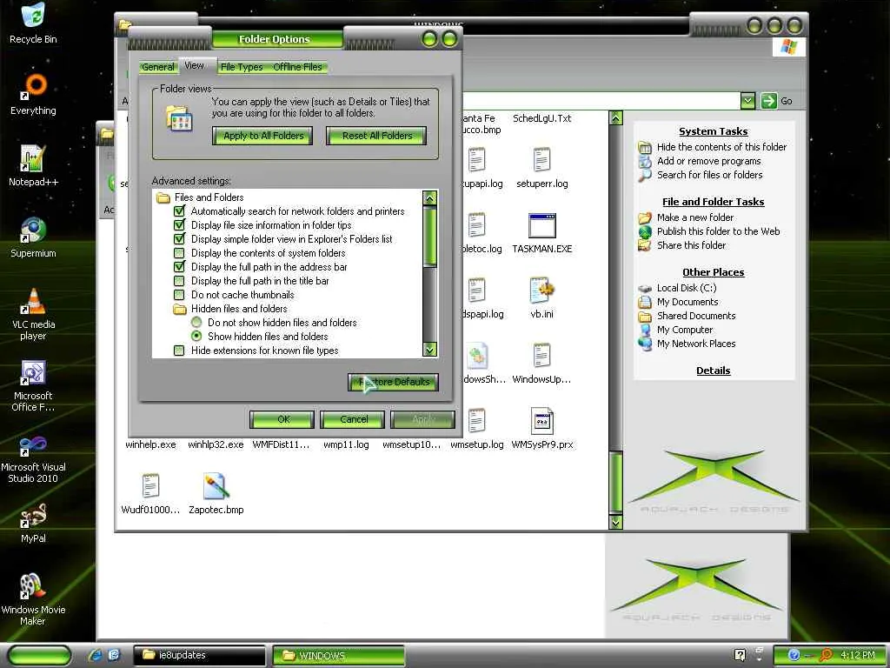Screen dimensions: 890x668
Task: Enable Display the contents of system folders
Action: point(179,253)
